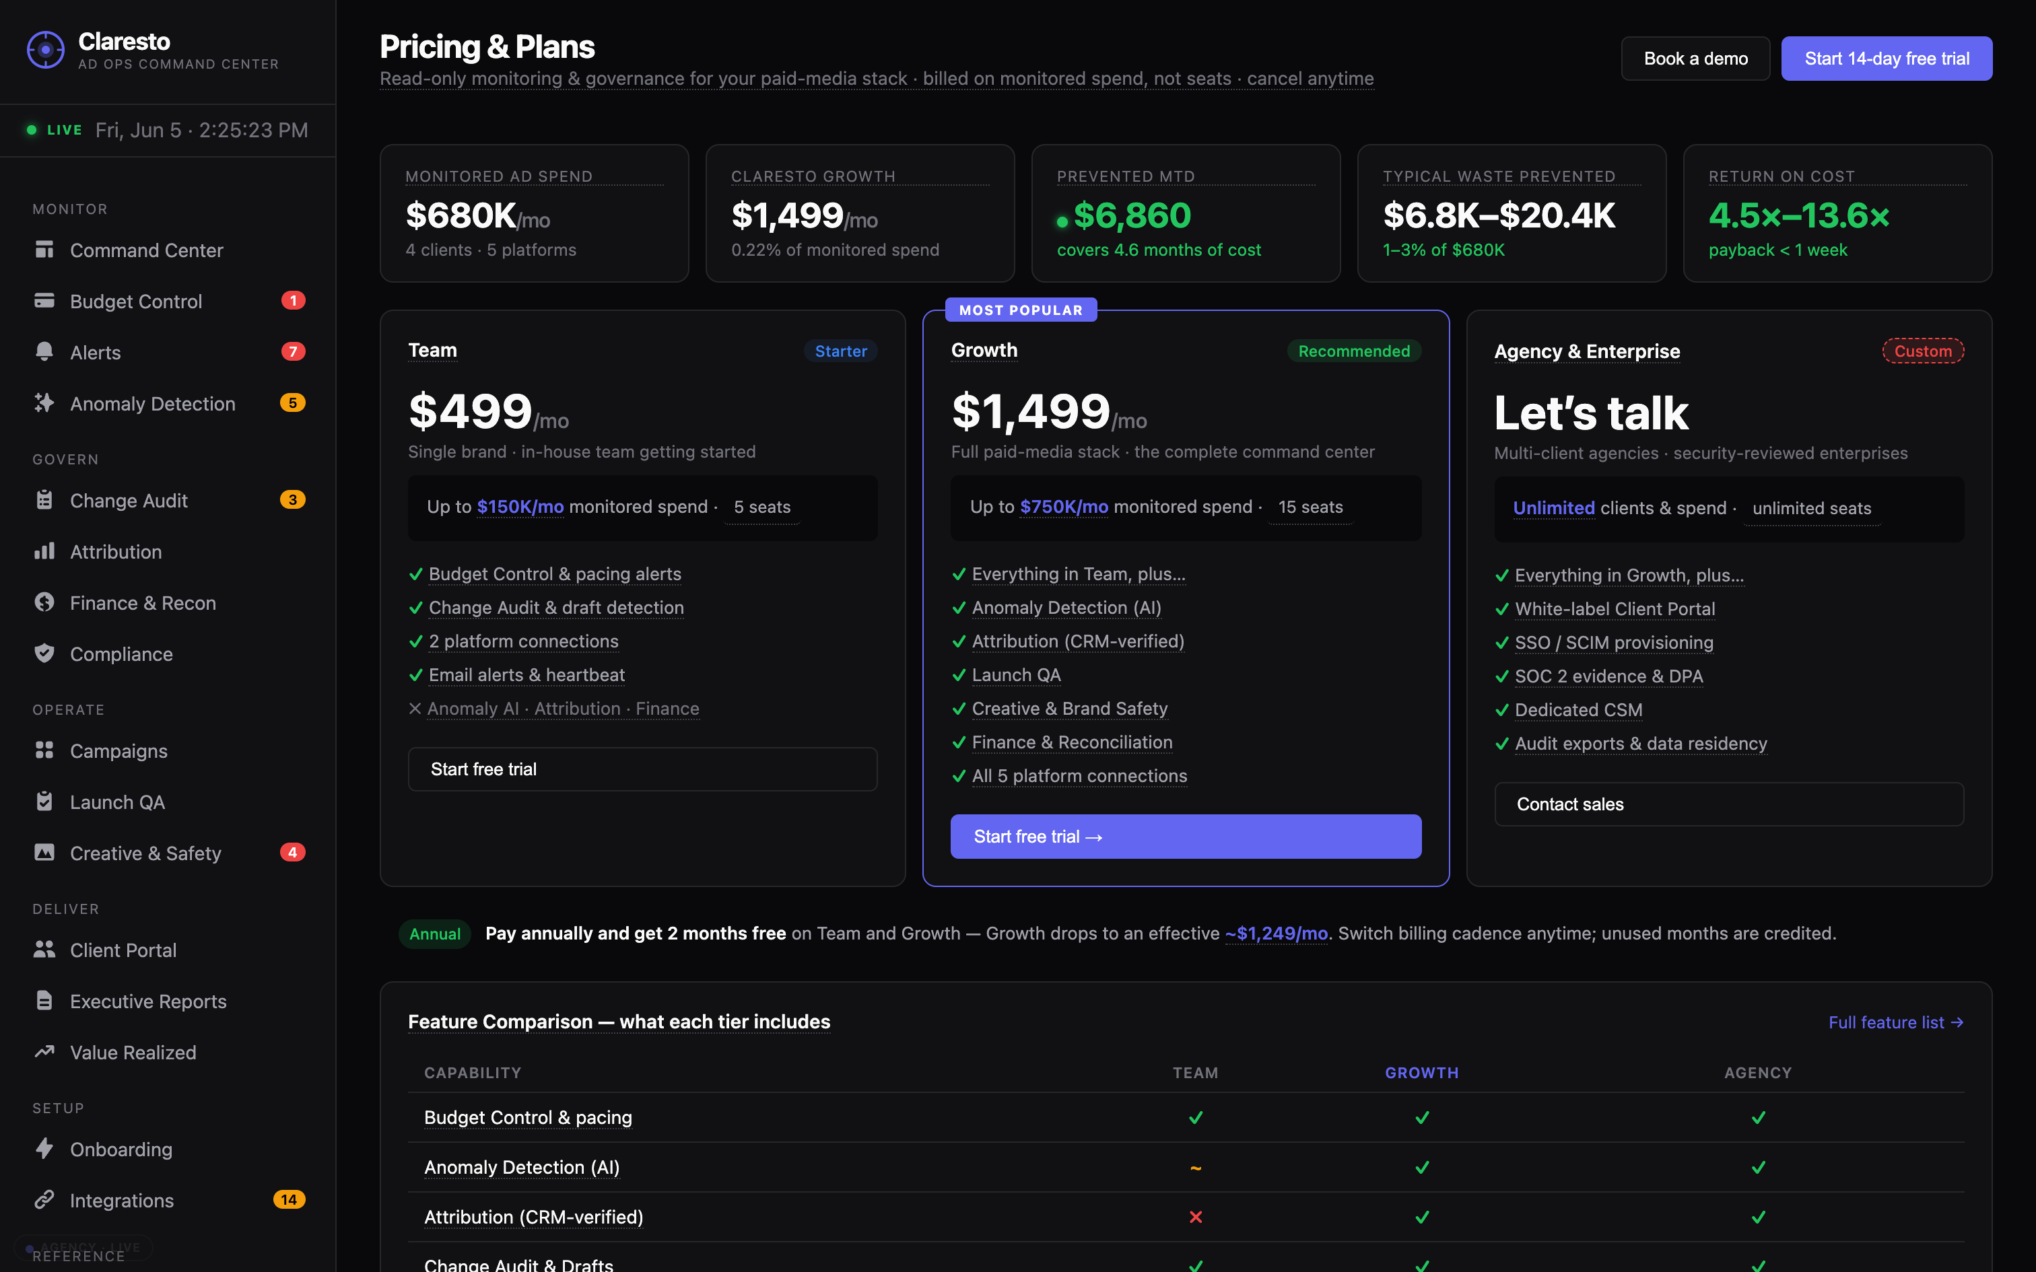Click red cross in Attribution Team column
2036x1272 pixels.
pos(1196,1217)
